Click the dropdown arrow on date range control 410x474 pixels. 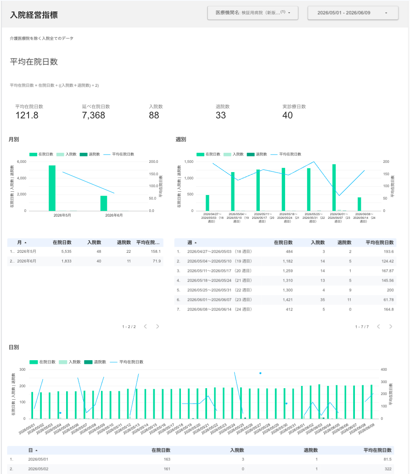(386, 13)
